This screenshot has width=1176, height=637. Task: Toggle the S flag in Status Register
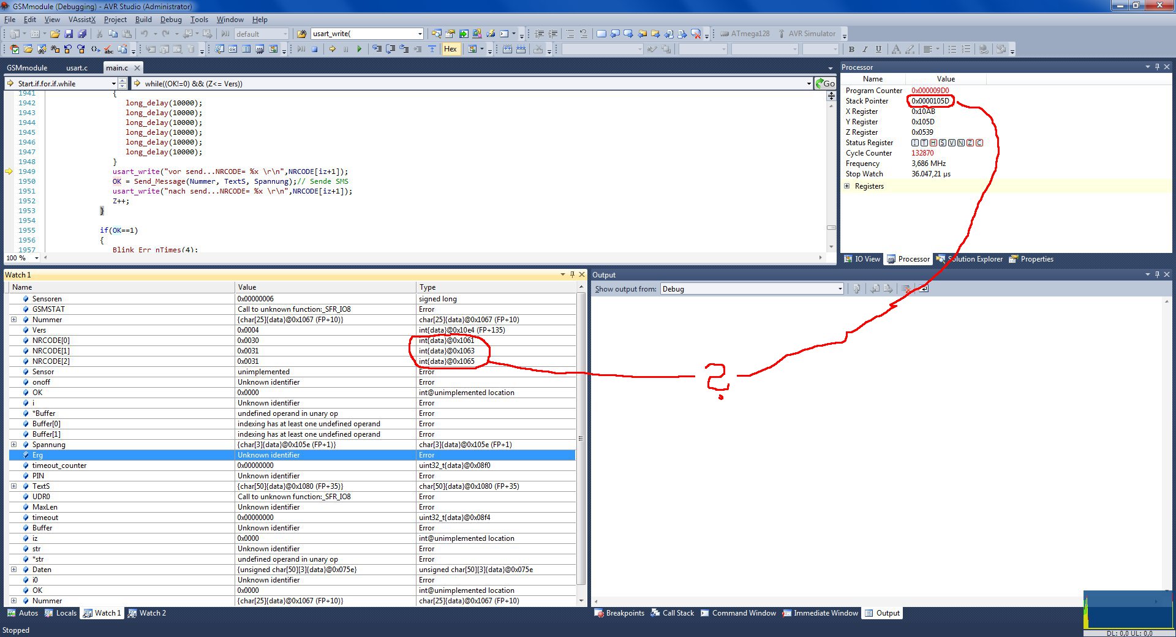(943, 143)
